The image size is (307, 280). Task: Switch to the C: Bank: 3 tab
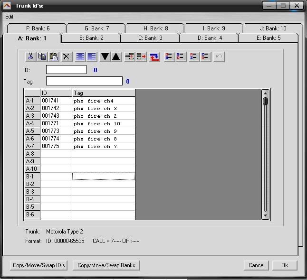(150, 38)
